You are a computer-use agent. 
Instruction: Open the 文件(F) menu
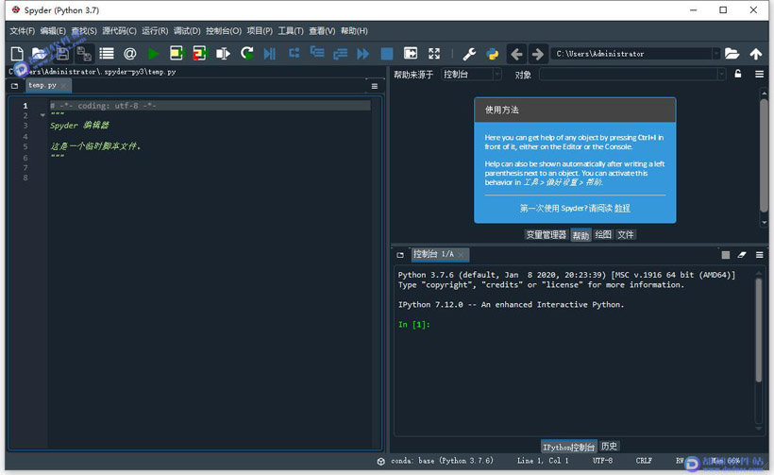[23, 30]
